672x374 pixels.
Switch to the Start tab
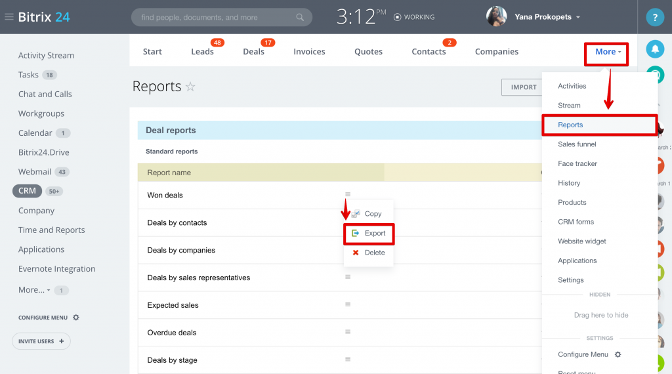click(x=152, y=52)
